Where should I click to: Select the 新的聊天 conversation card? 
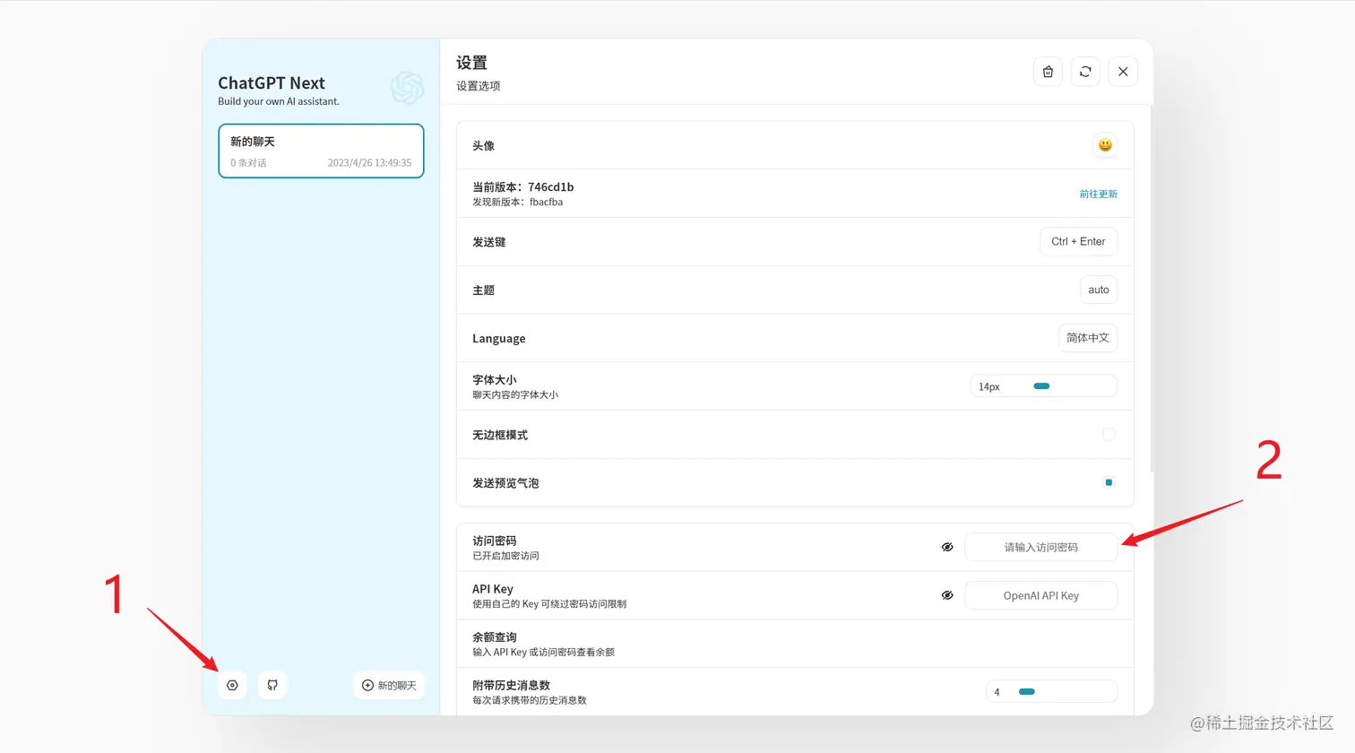321,151
